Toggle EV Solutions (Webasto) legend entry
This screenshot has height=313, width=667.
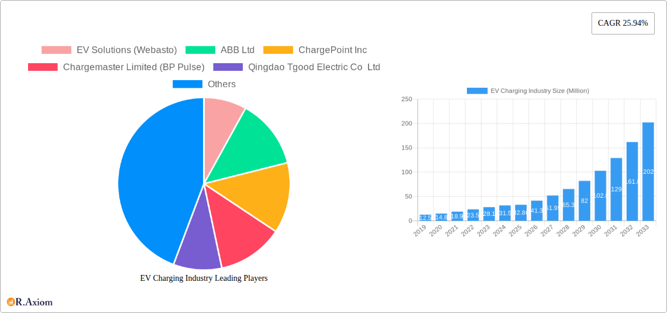tap(109, 50)
